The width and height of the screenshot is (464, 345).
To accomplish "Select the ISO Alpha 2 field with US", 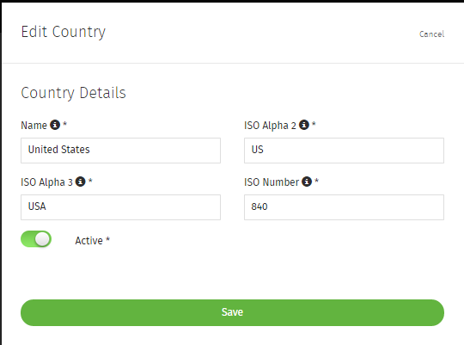I will pyautogui.click(x=344, y=151).
